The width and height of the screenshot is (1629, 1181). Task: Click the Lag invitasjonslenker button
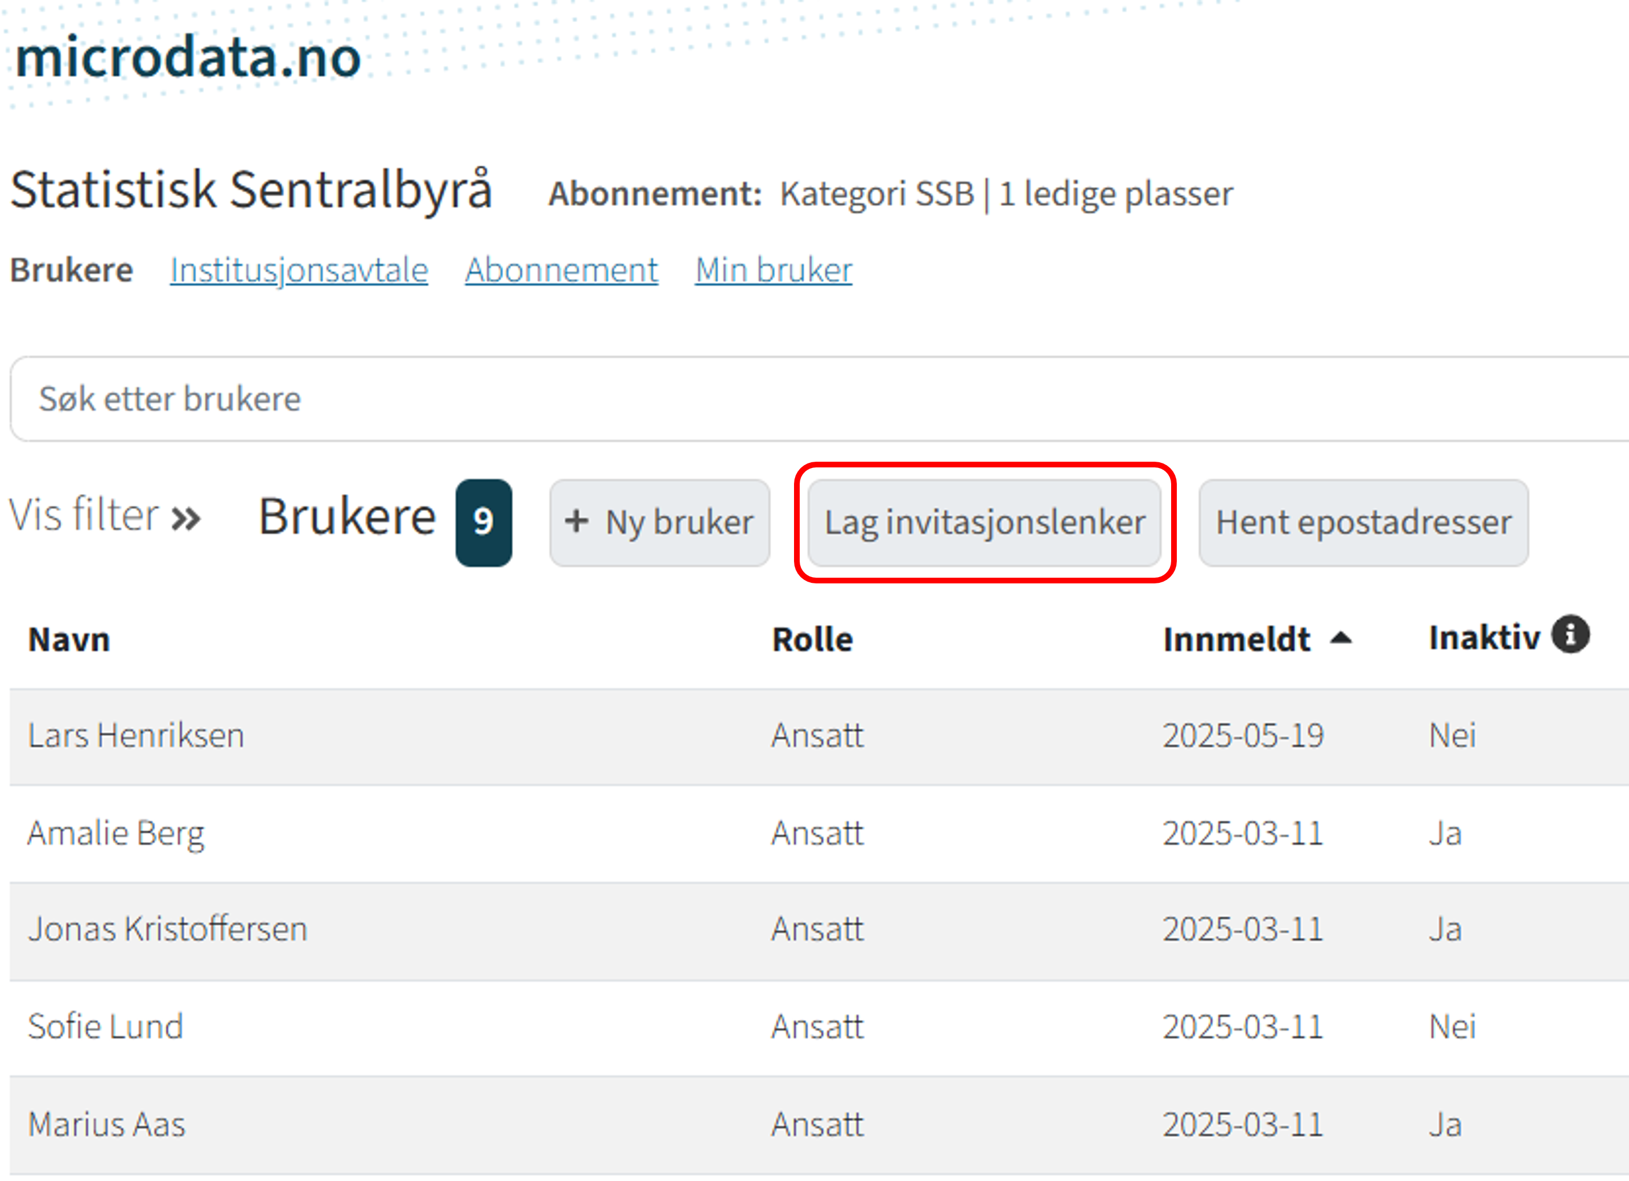tap(984, 523)
